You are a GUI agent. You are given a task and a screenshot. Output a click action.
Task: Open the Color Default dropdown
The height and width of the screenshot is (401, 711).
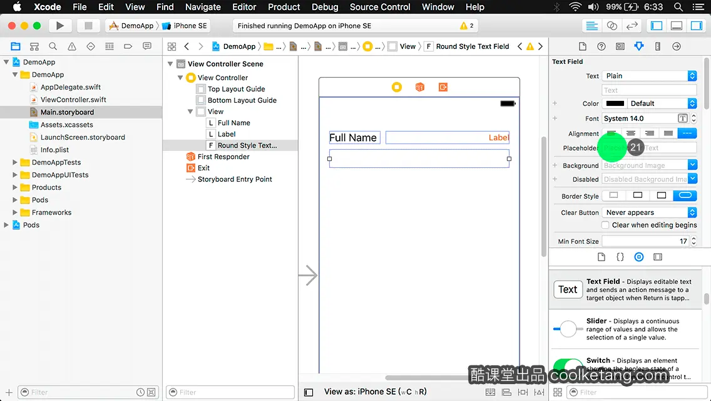pos(662,103)
